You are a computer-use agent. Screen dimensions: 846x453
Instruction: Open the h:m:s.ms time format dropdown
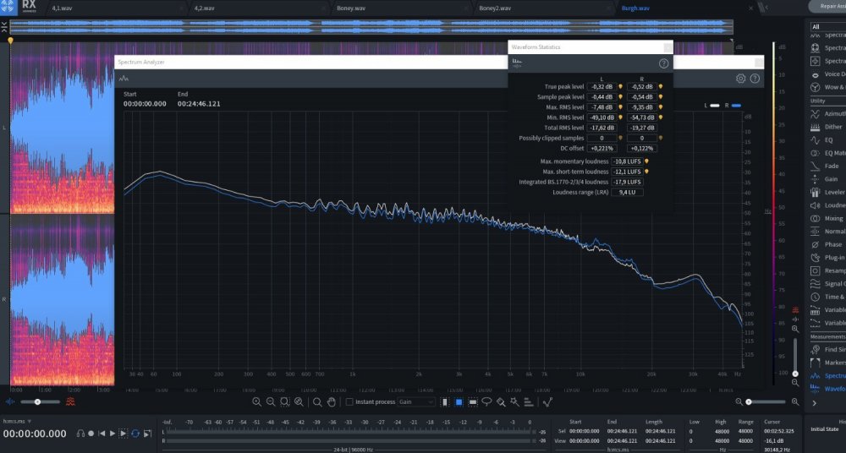coord(17,421)
